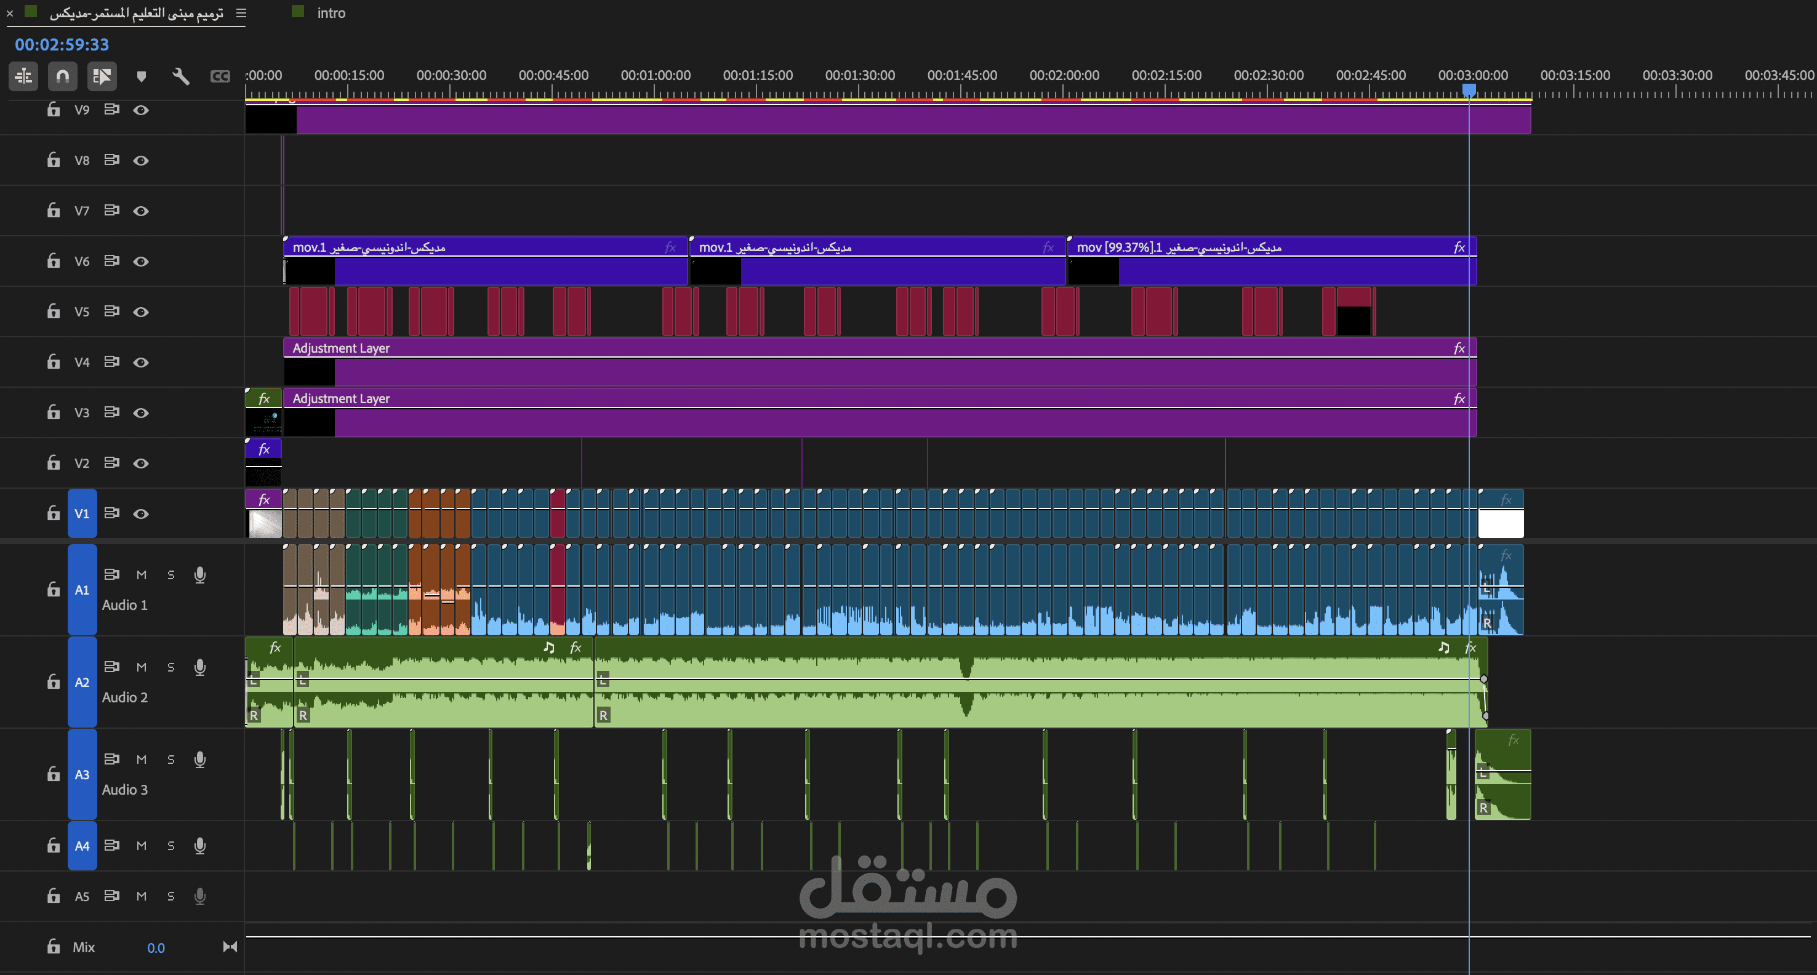This screenshot has height=975, width=1817.
Task: Toggle sync lock on V9 track
Action: (111, 110)
